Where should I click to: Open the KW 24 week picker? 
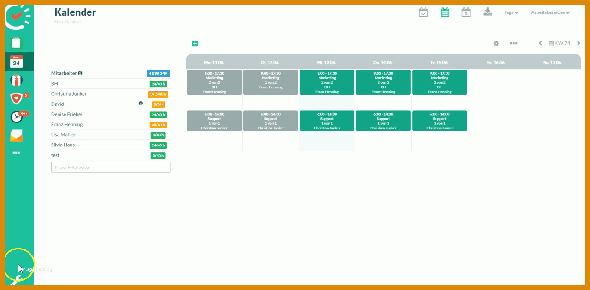coord(559,43)
